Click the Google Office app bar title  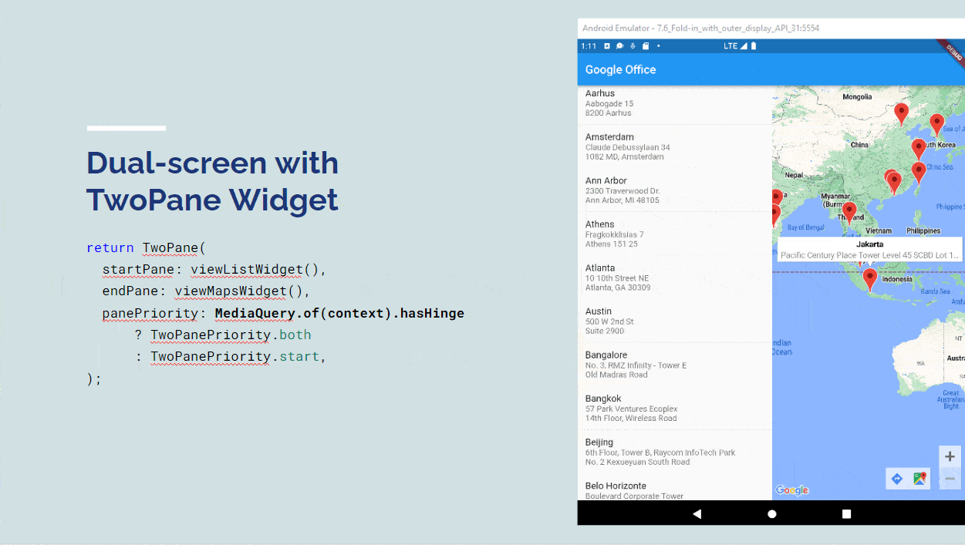(x=620, y=69)
